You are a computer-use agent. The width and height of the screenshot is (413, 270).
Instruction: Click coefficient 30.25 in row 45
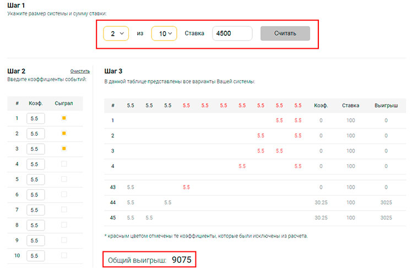pos(321,217)
